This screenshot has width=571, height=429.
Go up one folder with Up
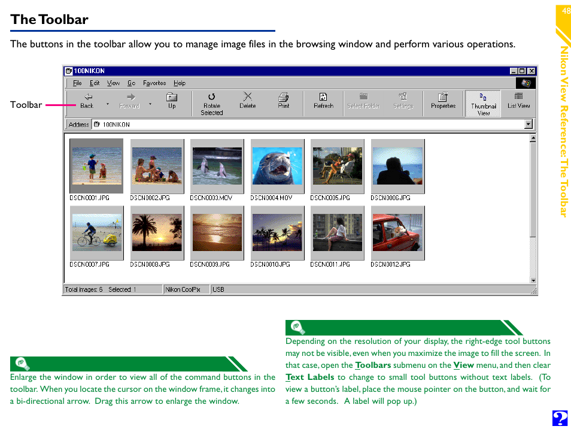[172, 101]
